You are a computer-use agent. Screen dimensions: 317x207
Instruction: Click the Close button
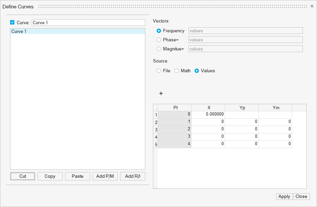pos(301,197)
